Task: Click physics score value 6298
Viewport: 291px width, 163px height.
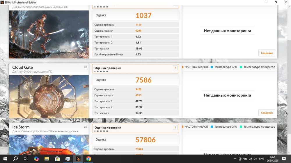Action: (x=139, y=31)
